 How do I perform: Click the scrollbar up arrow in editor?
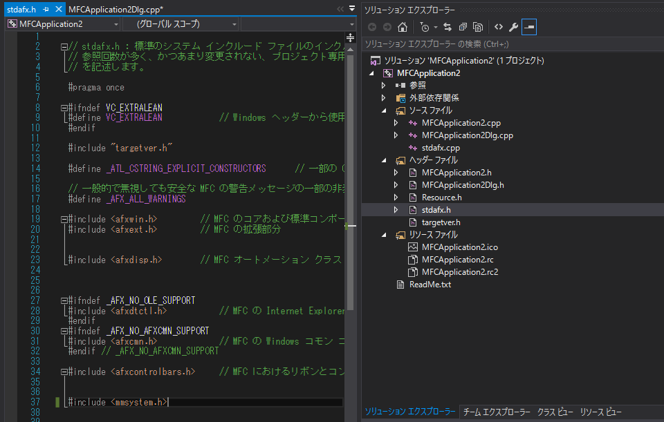tap(350, 49)
